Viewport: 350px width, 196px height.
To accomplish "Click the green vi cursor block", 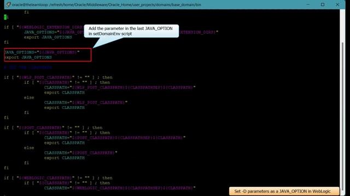I will [5, 17].
